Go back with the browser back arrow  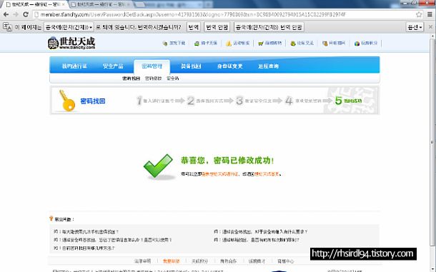6,14
